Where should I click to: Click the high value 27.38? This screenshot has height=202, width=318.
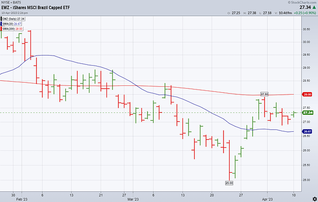click(252, 13)
